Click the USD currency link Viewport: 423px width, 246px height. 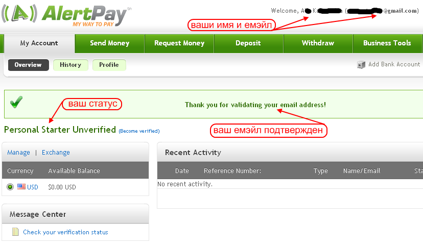pos(32,187)
